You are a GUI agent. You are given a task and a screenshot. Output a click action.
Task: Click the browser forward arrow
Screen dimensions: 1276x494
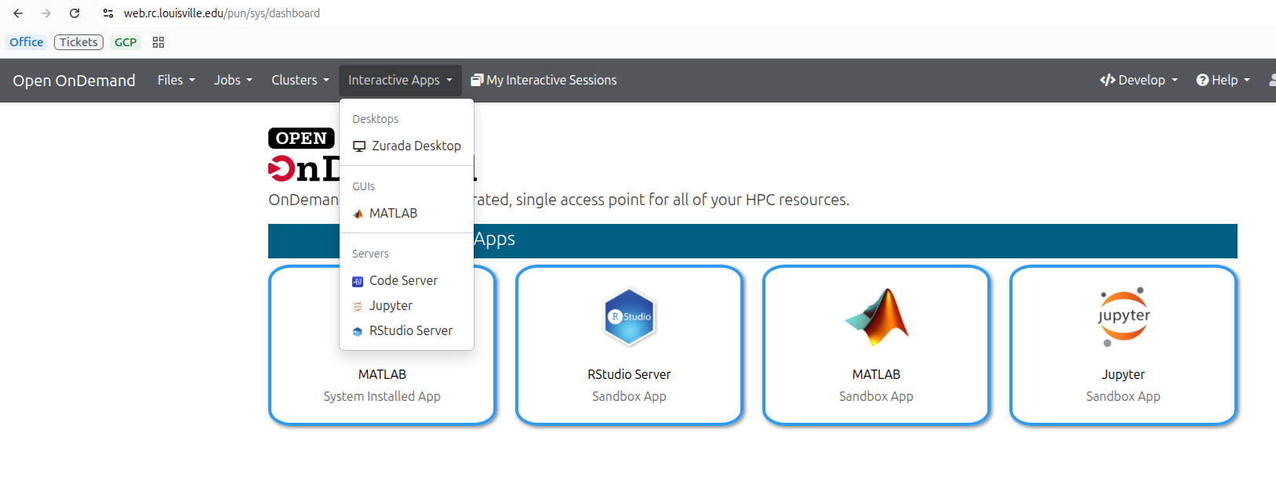point(46,13)
